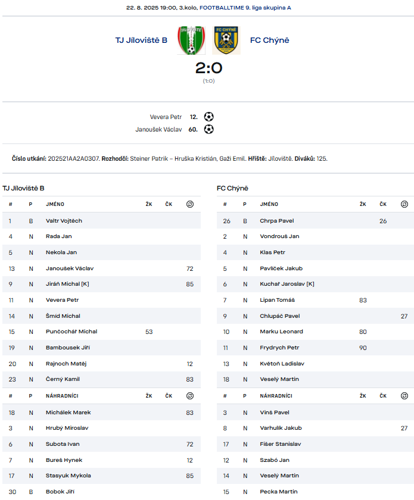This screenshot has width=414, height=500.
Task: Click Chrpa Pavel's red card minute 26
Action: [x=383, y=221]
